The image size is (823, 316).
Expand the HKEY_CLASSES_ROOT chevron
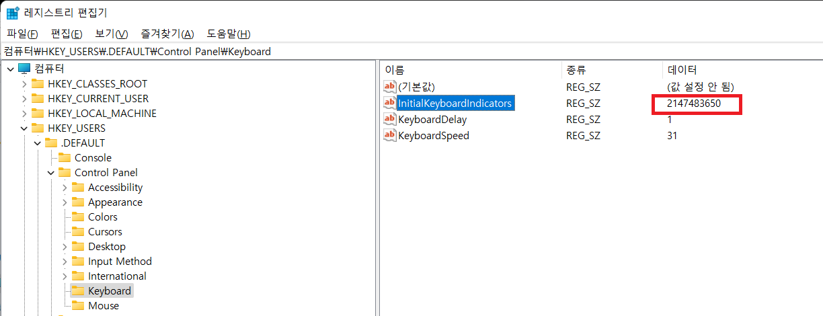(x=24, y=83)
